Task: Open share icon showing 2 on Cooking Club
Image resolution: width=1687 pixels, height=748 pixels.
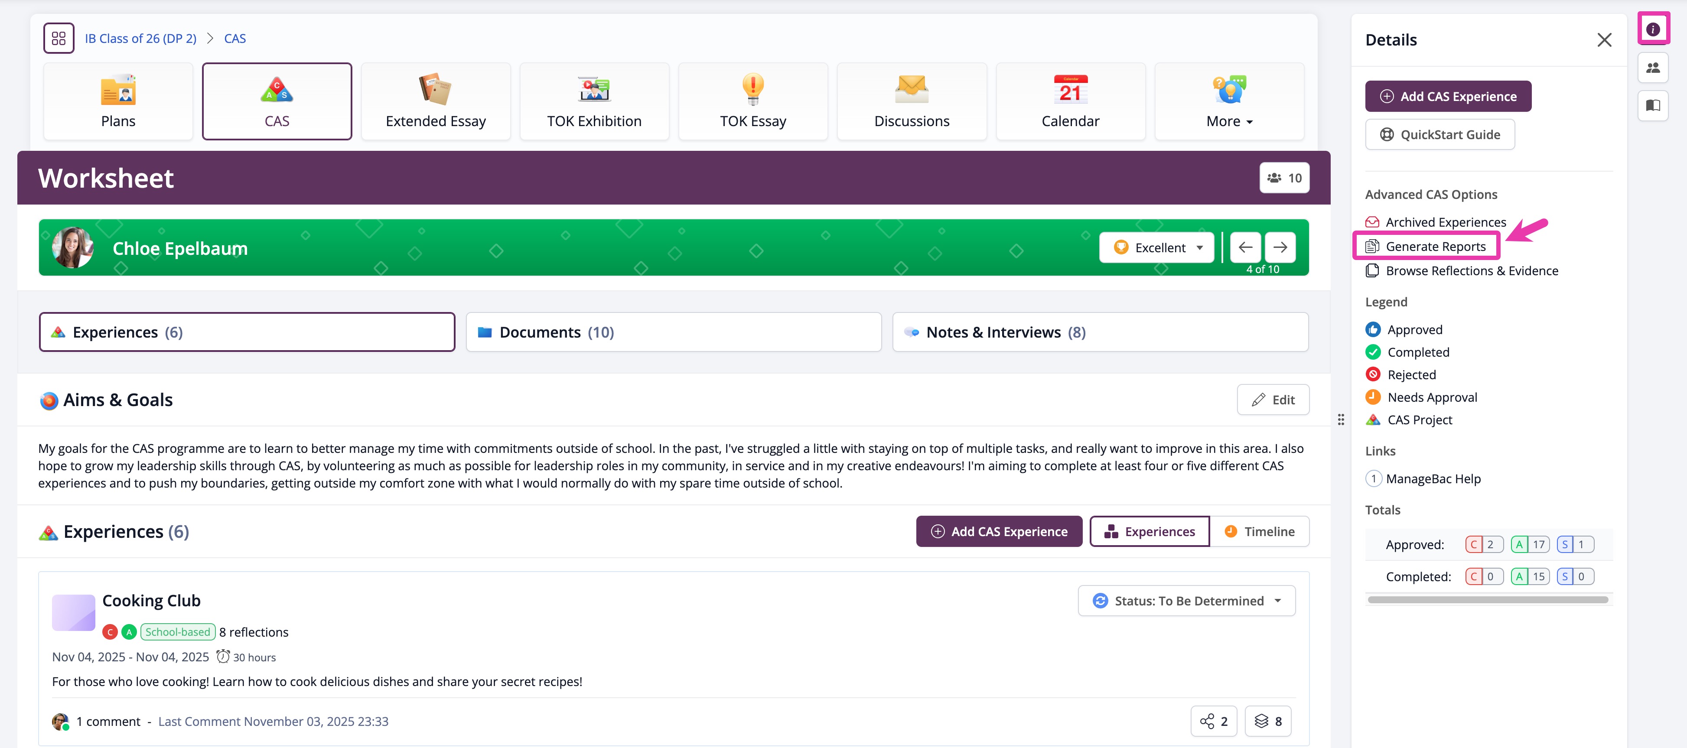Action: 1213,721
